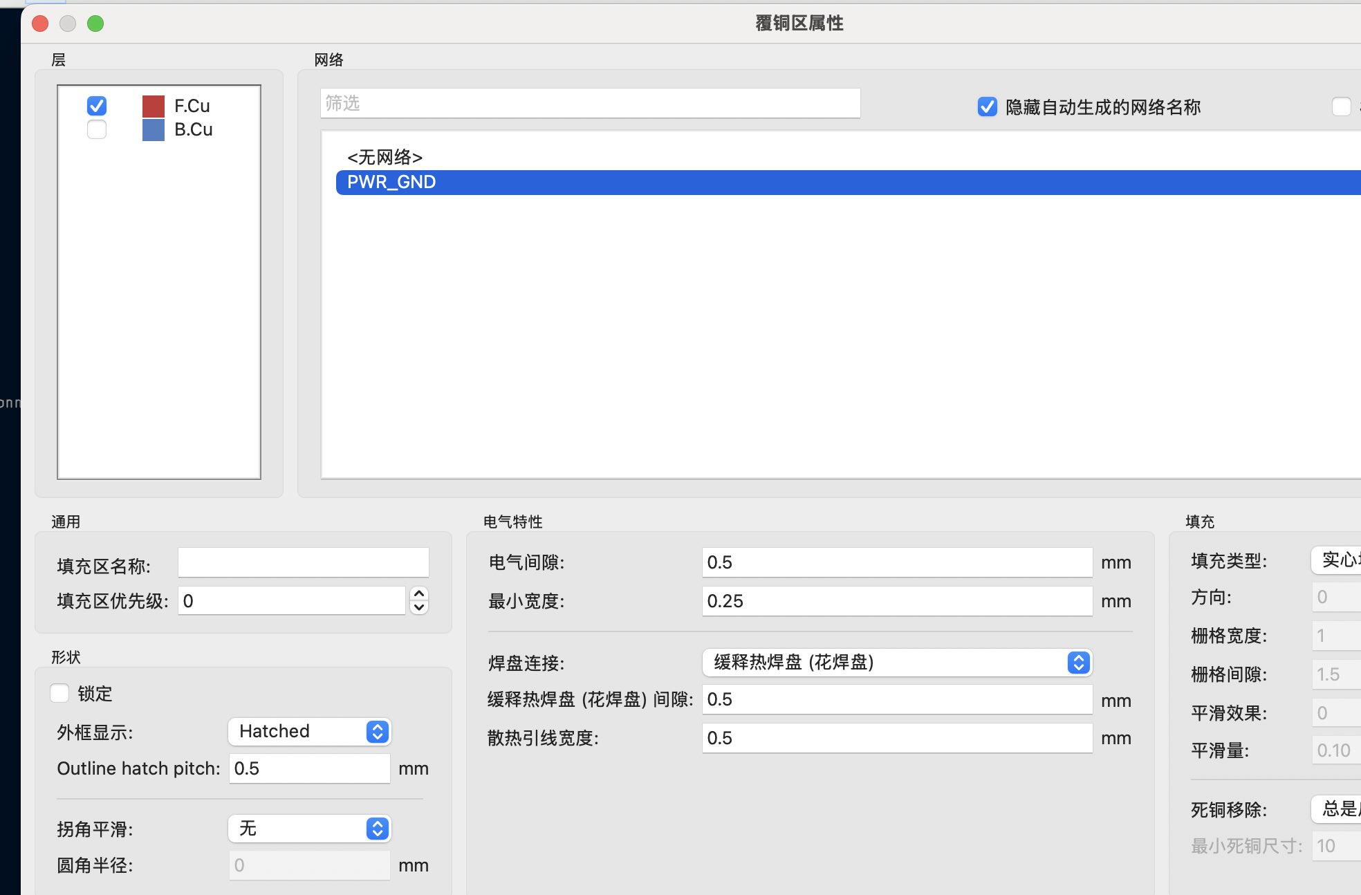Toggle hide auto-generated net names checkbox
The image size is (1361, 895).
[x=987, y=107]
